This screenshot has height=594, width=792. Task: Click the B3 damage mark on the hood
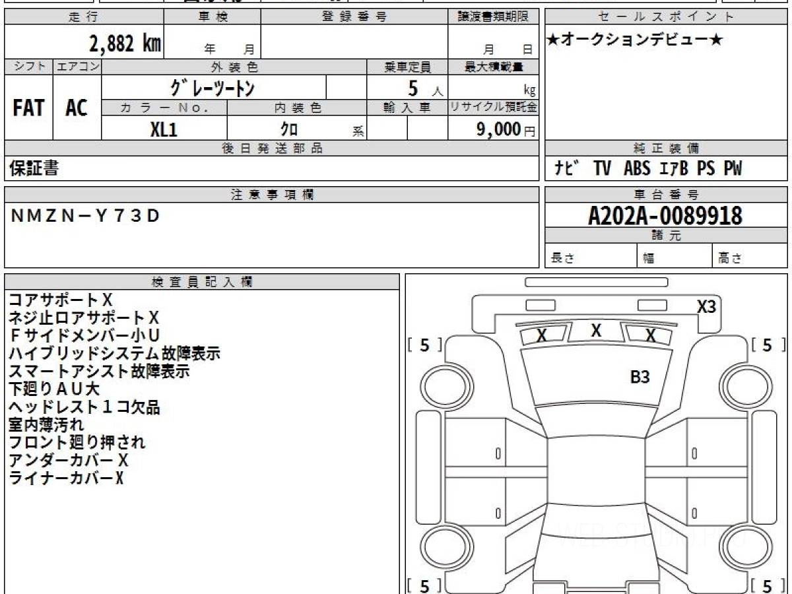click(x=640, y=378)
